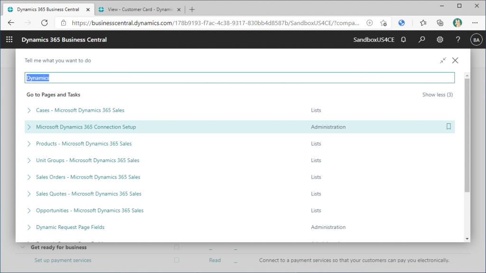The width and height of the screenshot is (486, 273).
Task: Expand Sales Orders - Microsoft Dynamics 365 Sales row
Action: [x=29, y=177]
